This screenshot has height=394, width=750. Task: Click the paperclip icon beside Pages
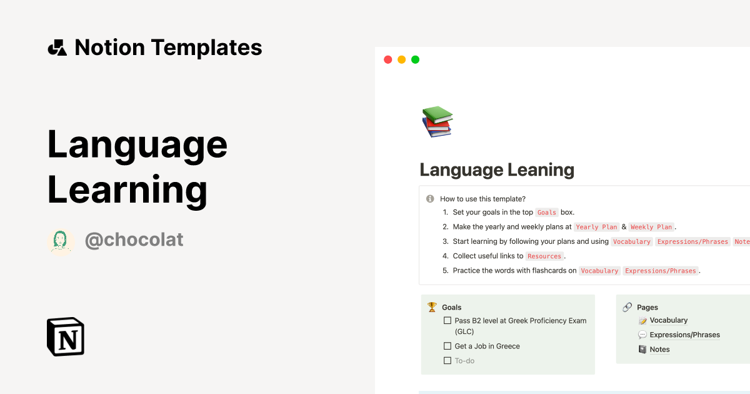[x=627, y=306]
